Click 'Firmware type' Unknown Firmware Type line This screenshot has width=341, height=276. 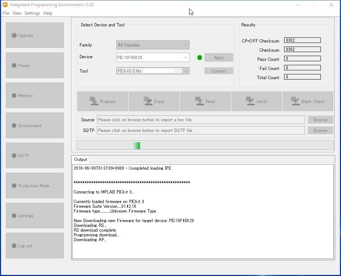tap(115, 211)
